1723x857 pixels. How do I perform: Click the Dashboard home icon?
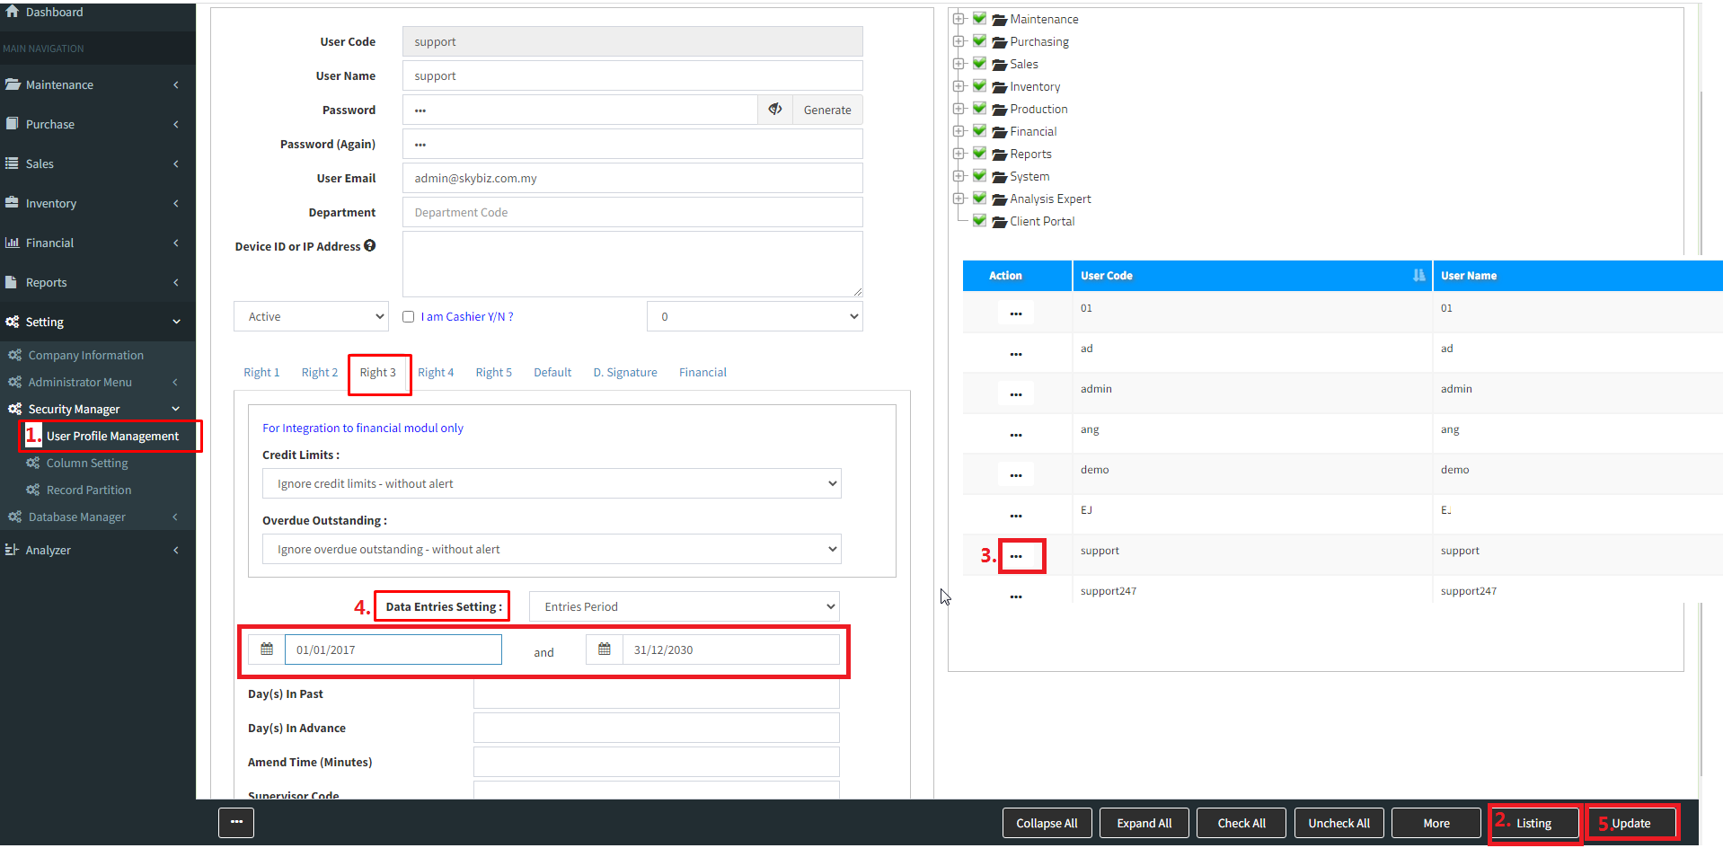13,12
